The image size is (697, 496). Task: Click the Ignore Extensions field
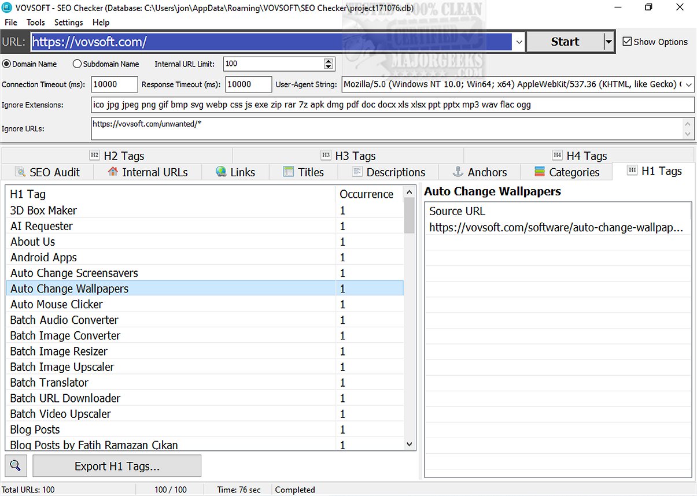point(393,105)
